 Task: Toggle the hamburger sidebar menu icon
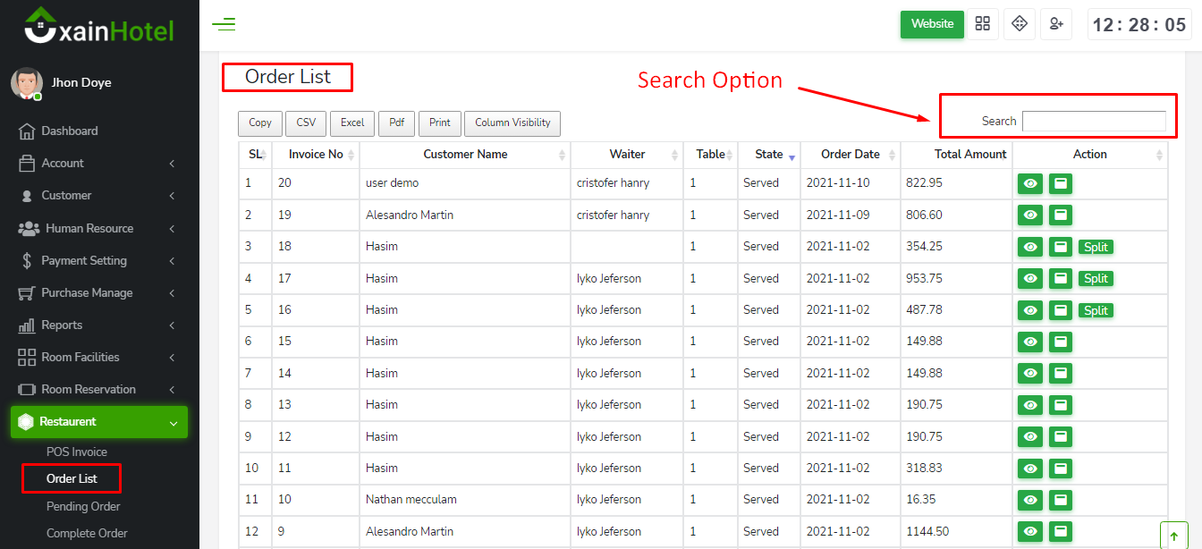click(224, 25)
